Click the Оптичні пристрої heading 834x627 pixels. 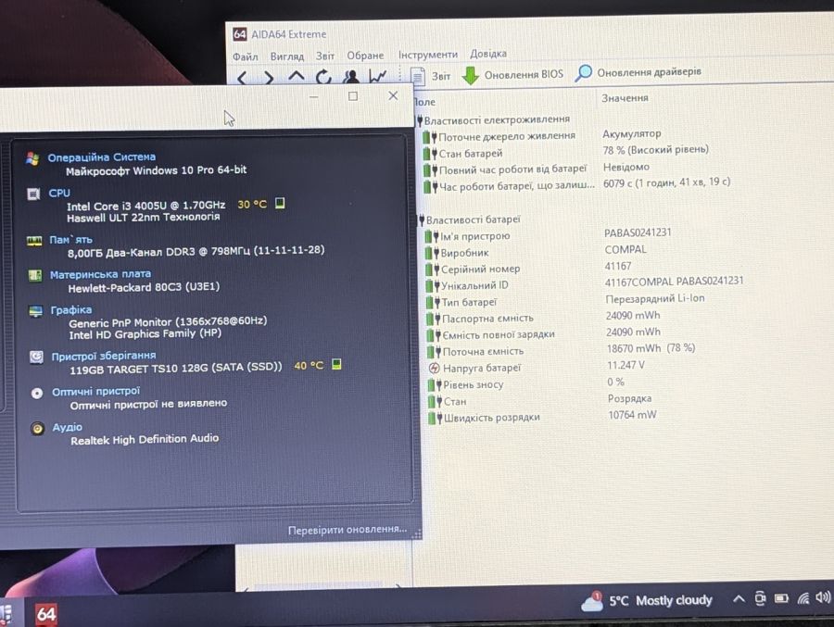pyautogui.click(x=95, y=392)
